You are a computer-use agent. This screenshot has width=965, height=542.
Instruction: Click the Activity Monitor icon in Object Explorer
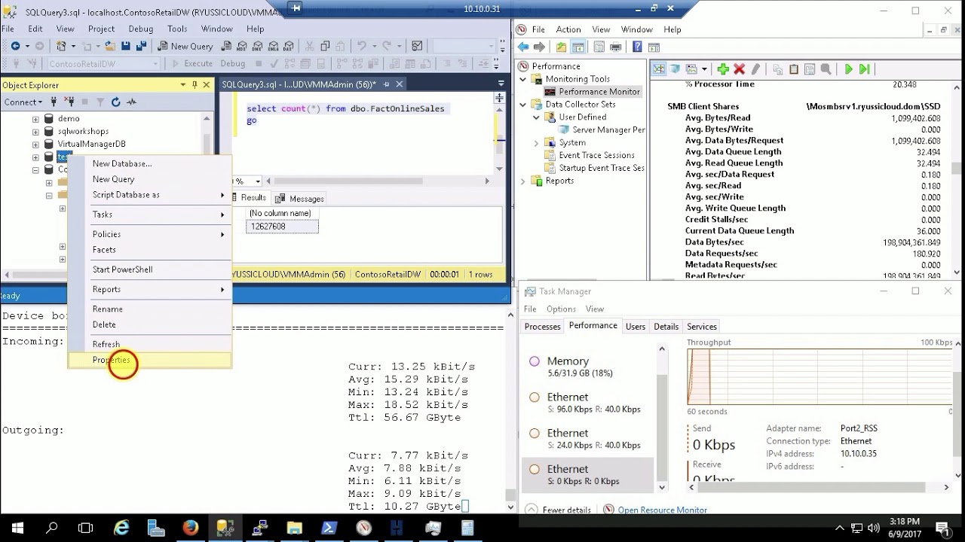[x=131, y=102]
